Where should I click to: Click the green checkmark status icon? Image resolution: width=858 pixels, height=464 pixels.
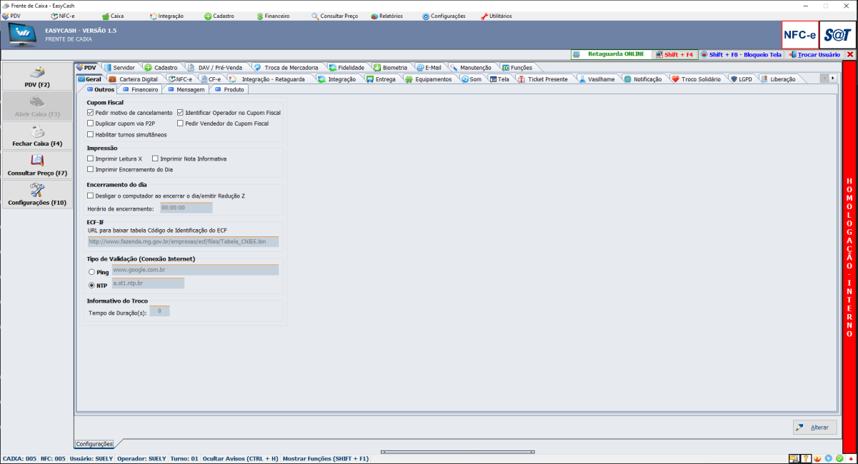click(839, 458)
